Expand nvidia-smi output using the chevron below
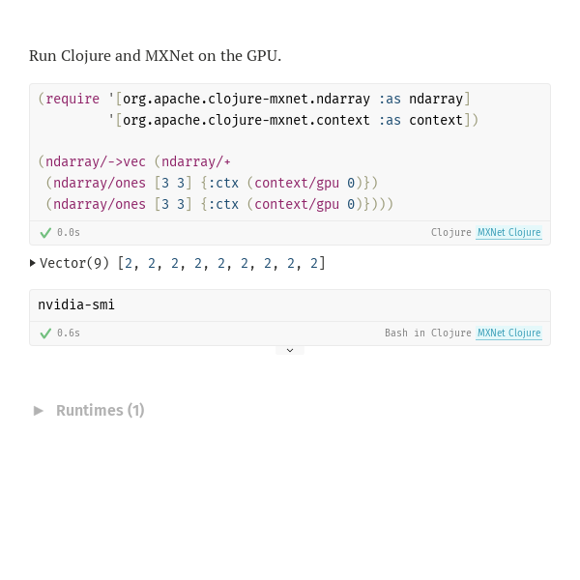This screenshot has height=580, width=580. (290, 350)
